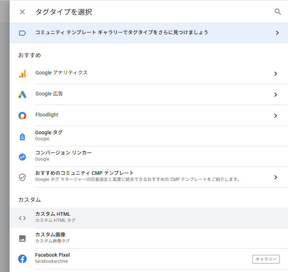
Task: Click the Google 広告 logo icon
Action: (22, 95)
